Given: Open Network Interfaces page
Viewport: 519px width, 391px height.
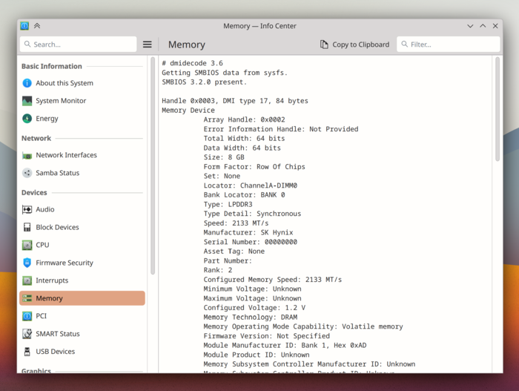Looking at the screenshot, I should point(66,155).
